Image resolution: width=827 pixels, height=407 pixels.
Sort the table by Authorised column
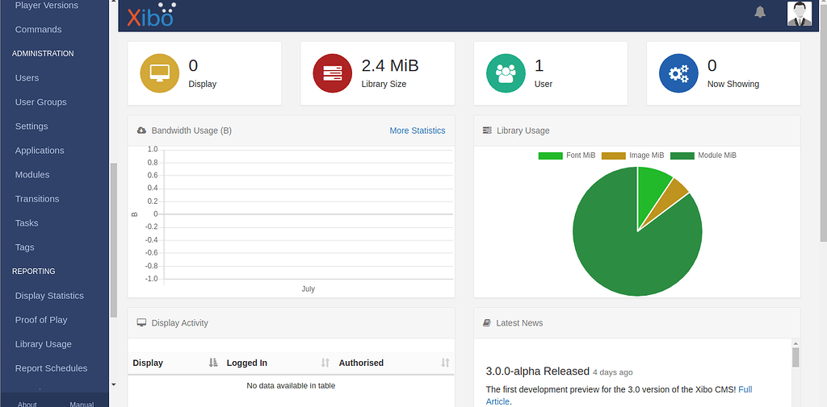[394, 363]
